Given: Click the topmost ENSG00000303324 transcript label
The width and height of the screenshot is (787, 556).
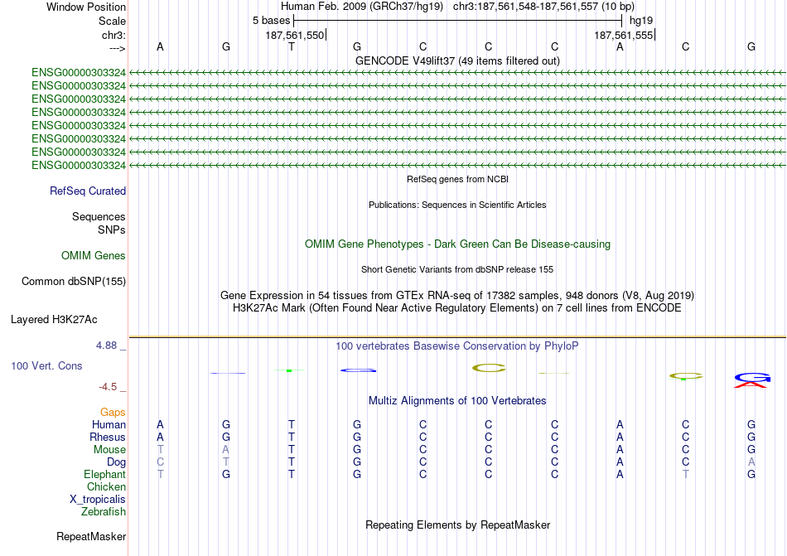Looking at the screenshot, I should click(79, 73).
